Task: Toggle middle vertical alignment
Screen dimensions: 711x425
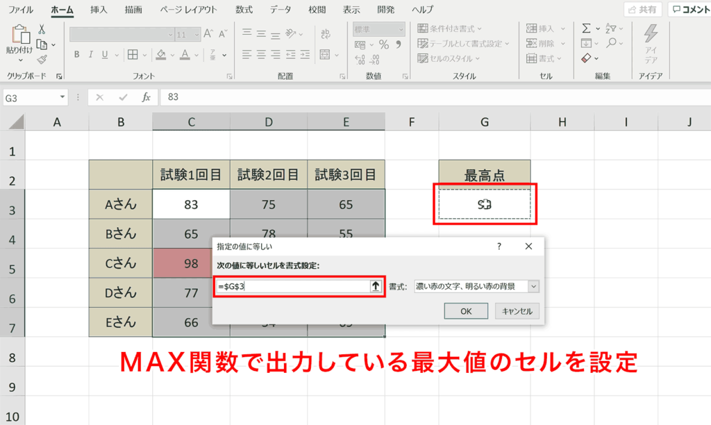Action: point(261,34)
